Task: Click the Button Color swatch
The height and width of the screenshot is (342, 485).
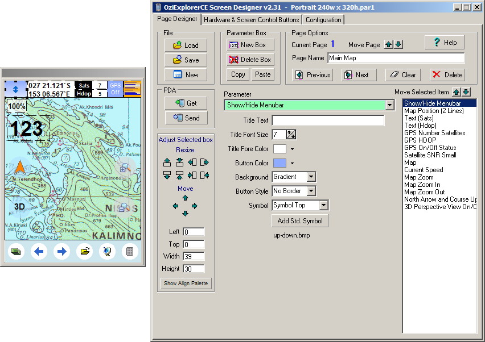Action: coord(280,163)
